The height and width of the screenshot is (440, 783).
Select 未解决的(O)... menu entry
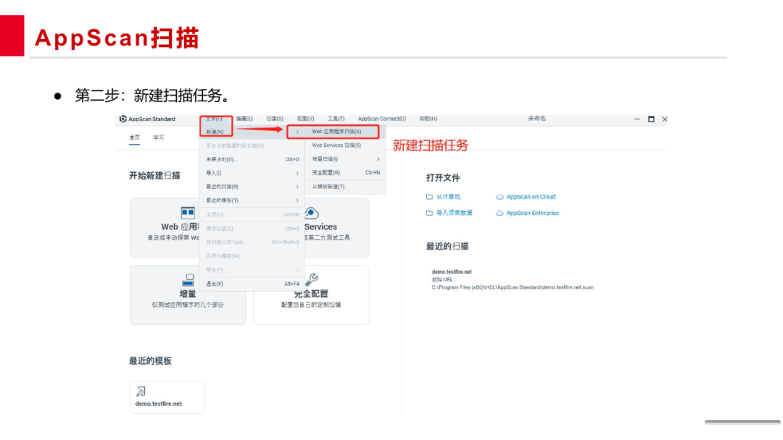252,159
